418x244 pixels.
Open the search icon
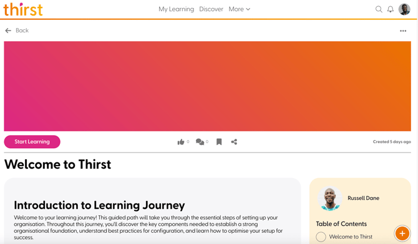coord(379,9)
